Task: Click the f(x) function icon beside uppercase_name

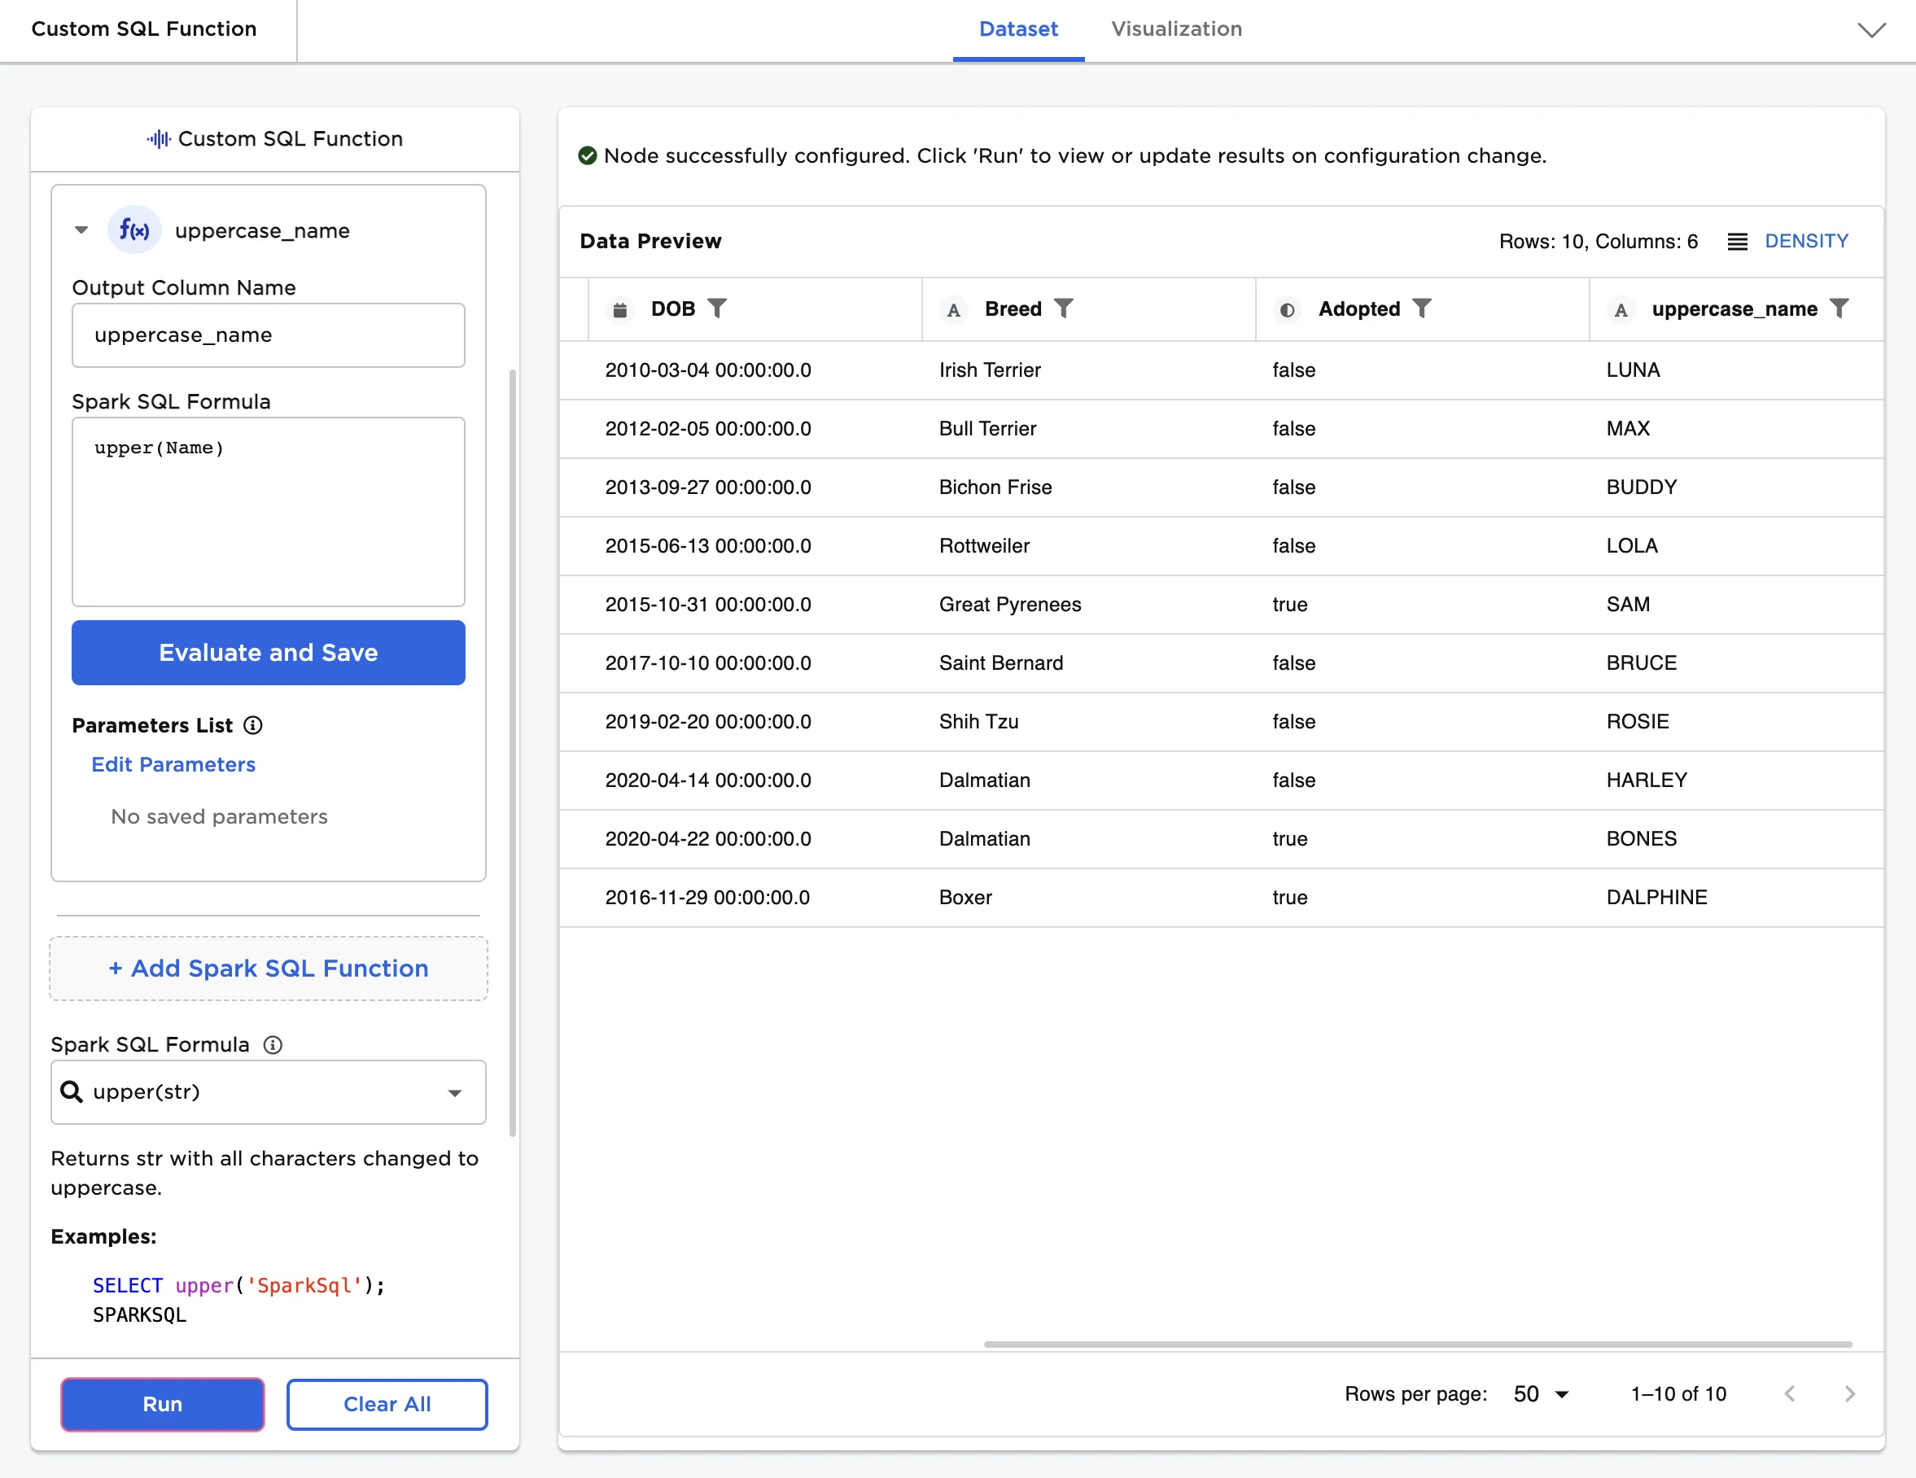Action: (x=134, y=230)
